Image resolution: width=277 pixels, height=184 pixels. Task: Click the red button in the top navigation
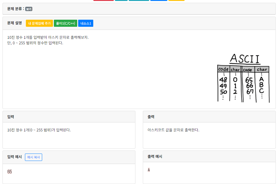103,1
